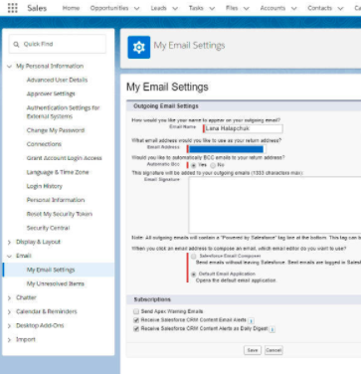Choose Salesforce Email Composer option
This screenshot has width=361, height=374.
[194, 256]
